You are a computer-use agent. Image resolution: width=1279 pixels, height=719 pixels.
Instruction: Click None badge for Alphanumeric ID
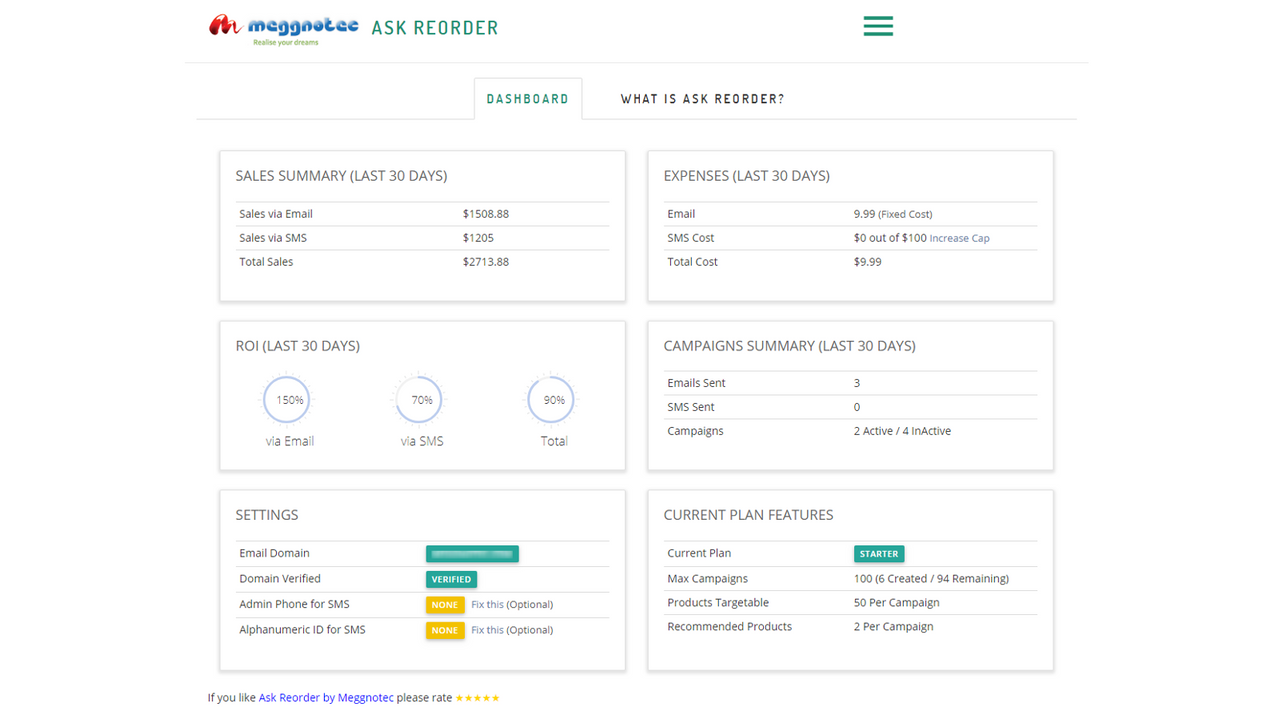click(445, 630)
